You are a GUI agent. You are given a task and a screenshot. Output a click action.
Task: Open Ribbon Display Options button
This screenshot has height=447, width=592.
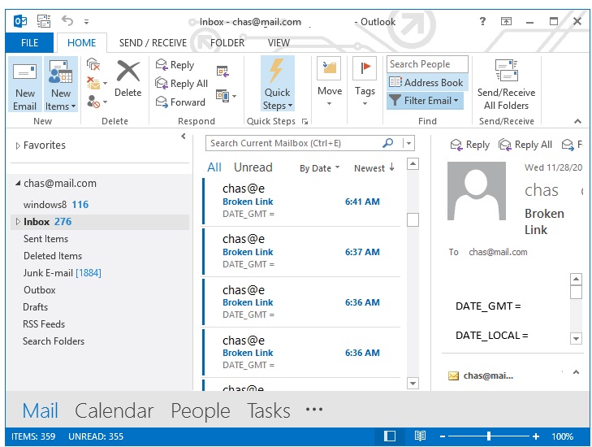tap(506, 22)
